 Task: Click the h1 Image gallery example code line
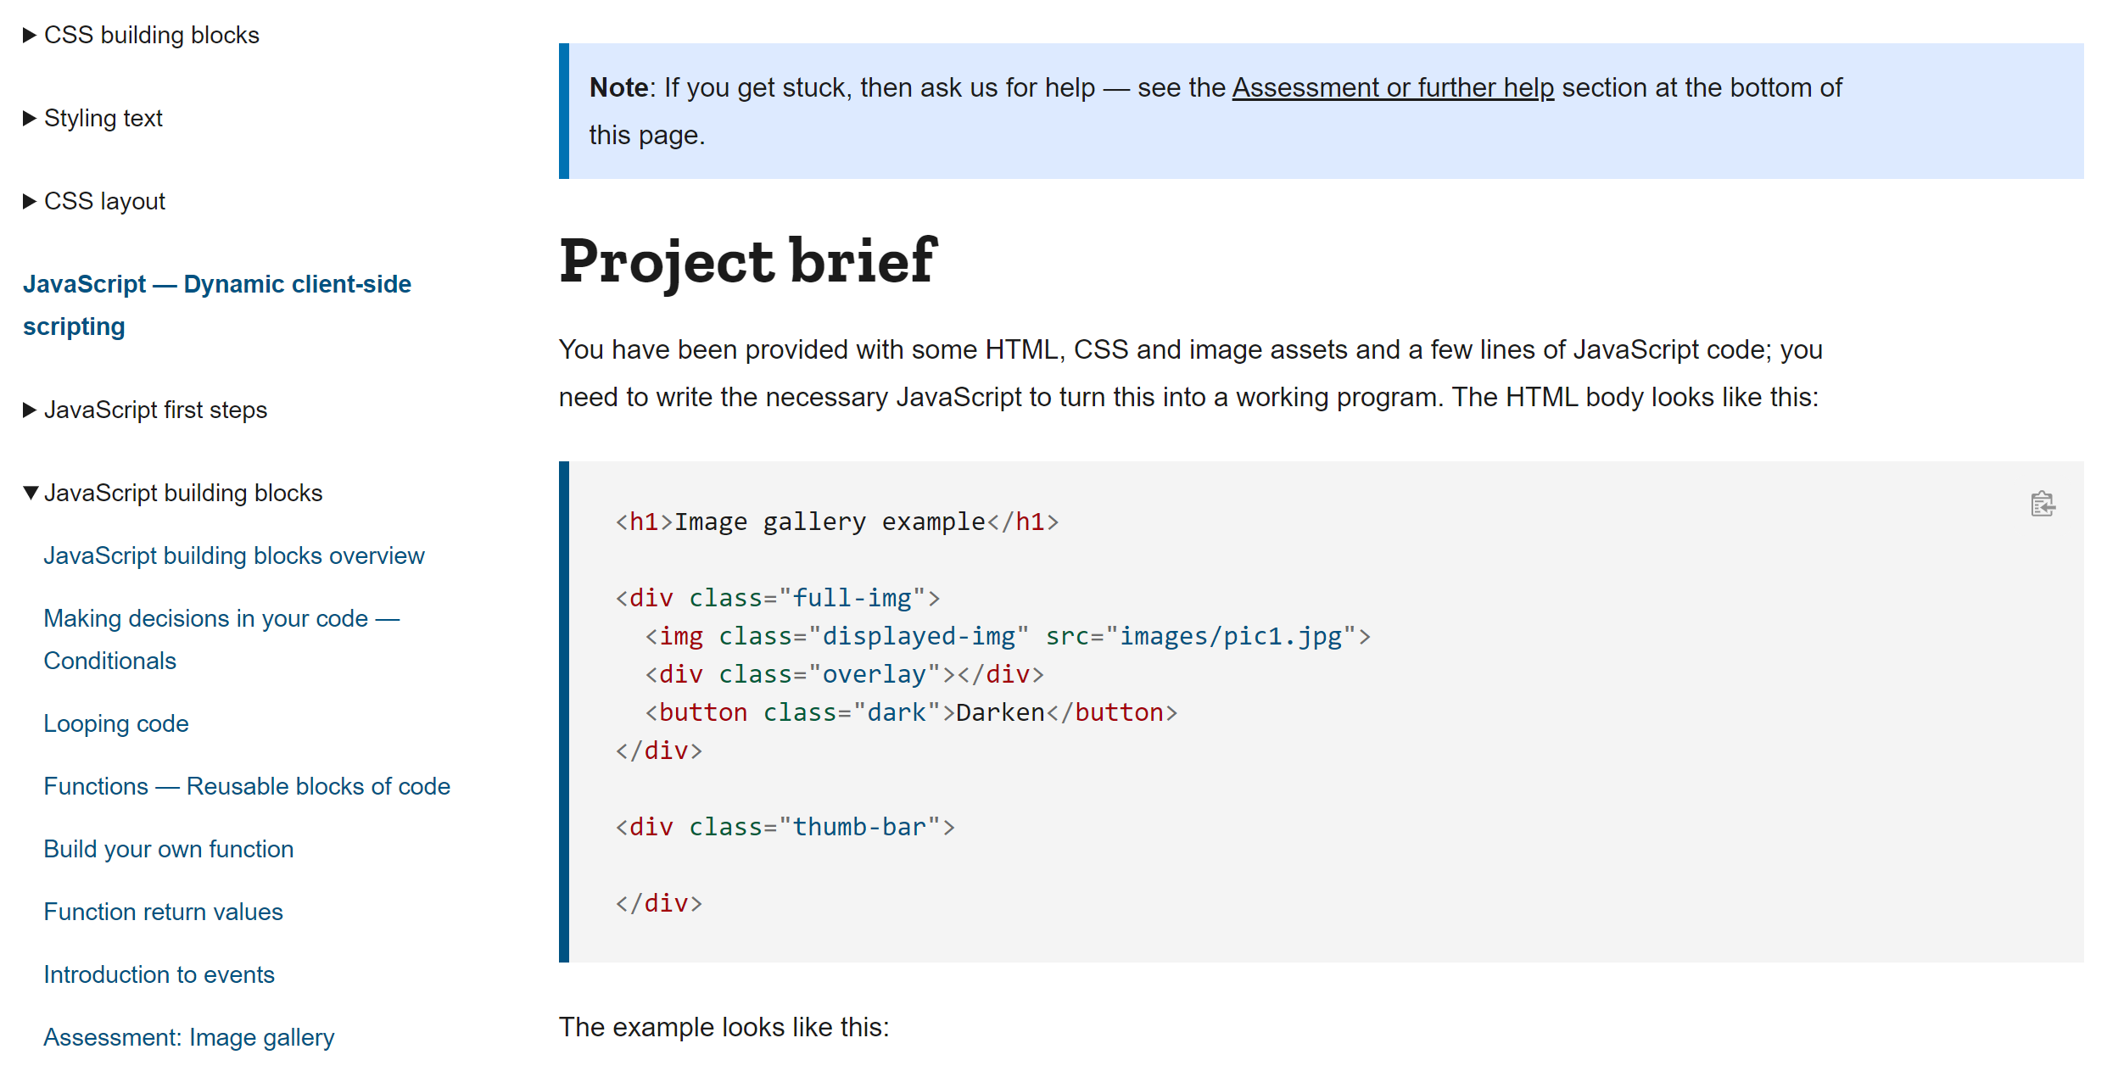click(x=836, y=522)
